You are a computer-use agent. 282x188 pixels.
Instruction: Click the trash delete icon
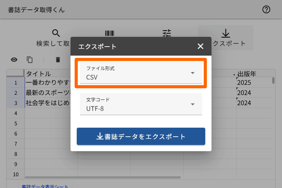pos(58,60)
